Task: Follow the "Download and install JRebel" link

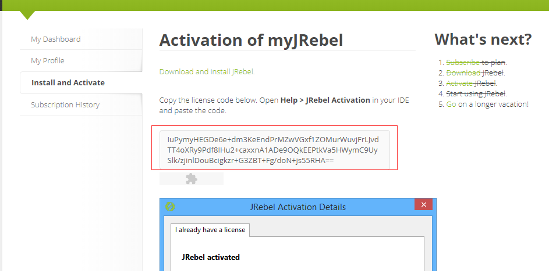Action: click(x=207, y=71)
